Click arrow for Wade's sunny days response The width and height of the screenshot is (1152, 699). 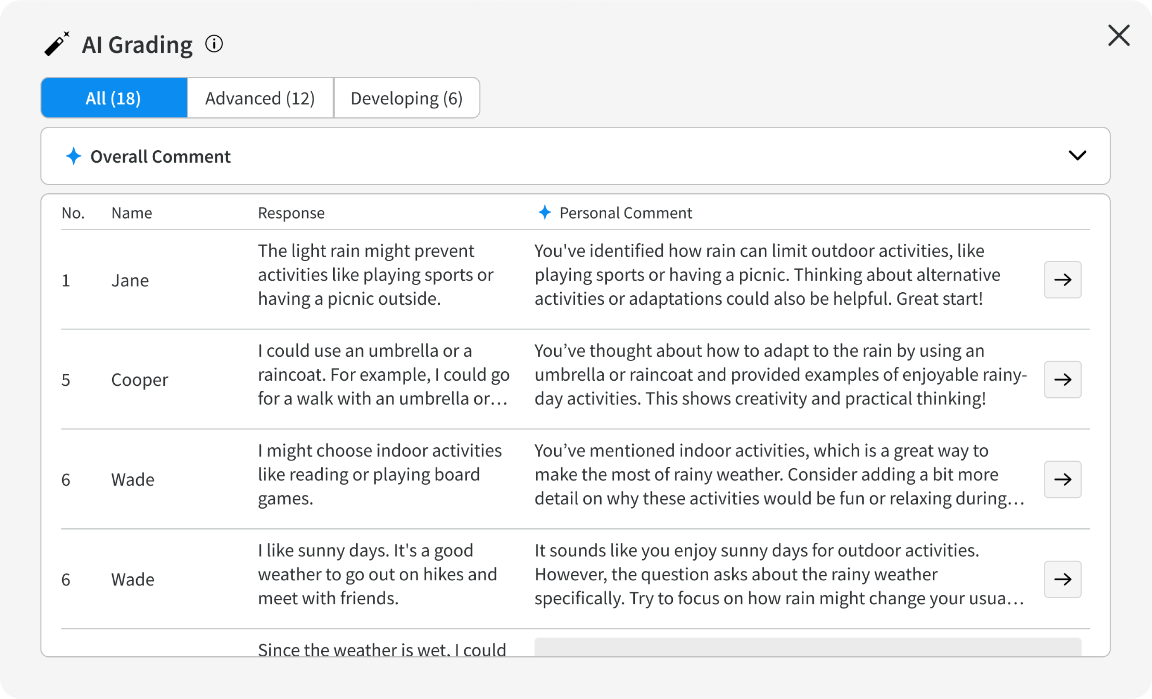[x=1062, y=580]
